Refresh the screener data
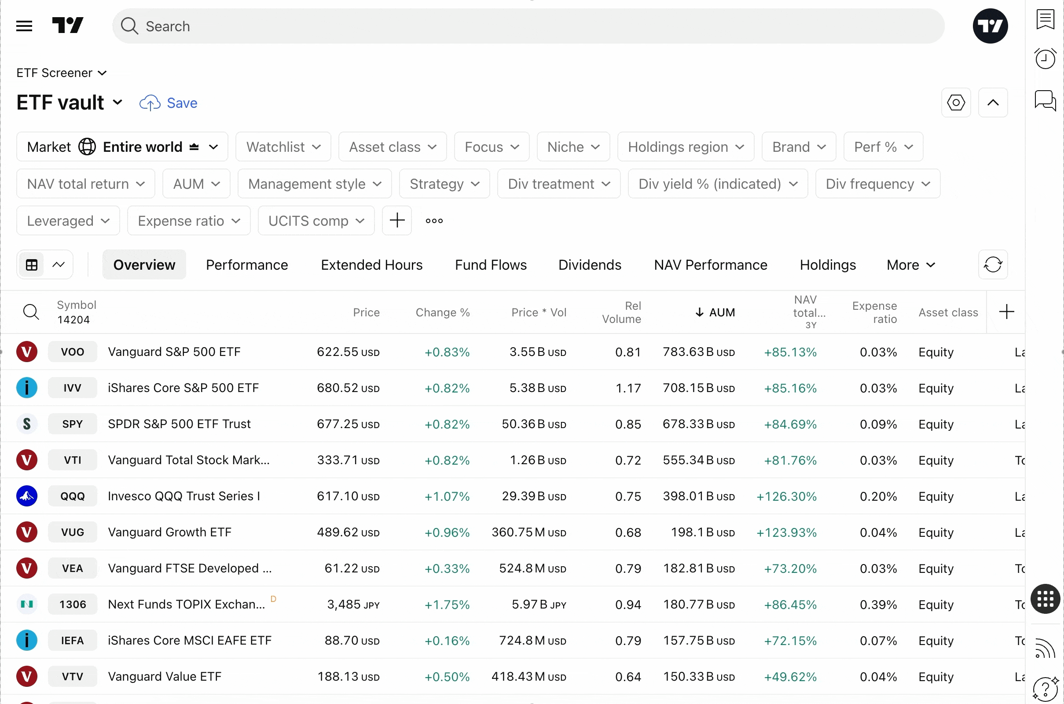Viewport: 1064px width, 704px height. click(993, 265)
